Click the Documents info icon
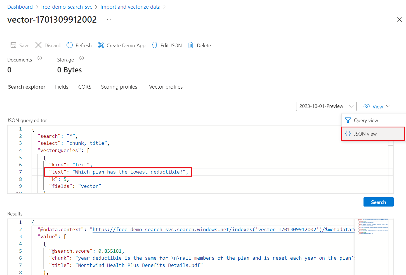The width and height of the screenshot is (406, 275). tap(40, 58)
